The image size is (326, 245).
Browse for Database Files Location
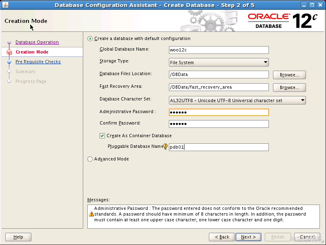[289, 75]
